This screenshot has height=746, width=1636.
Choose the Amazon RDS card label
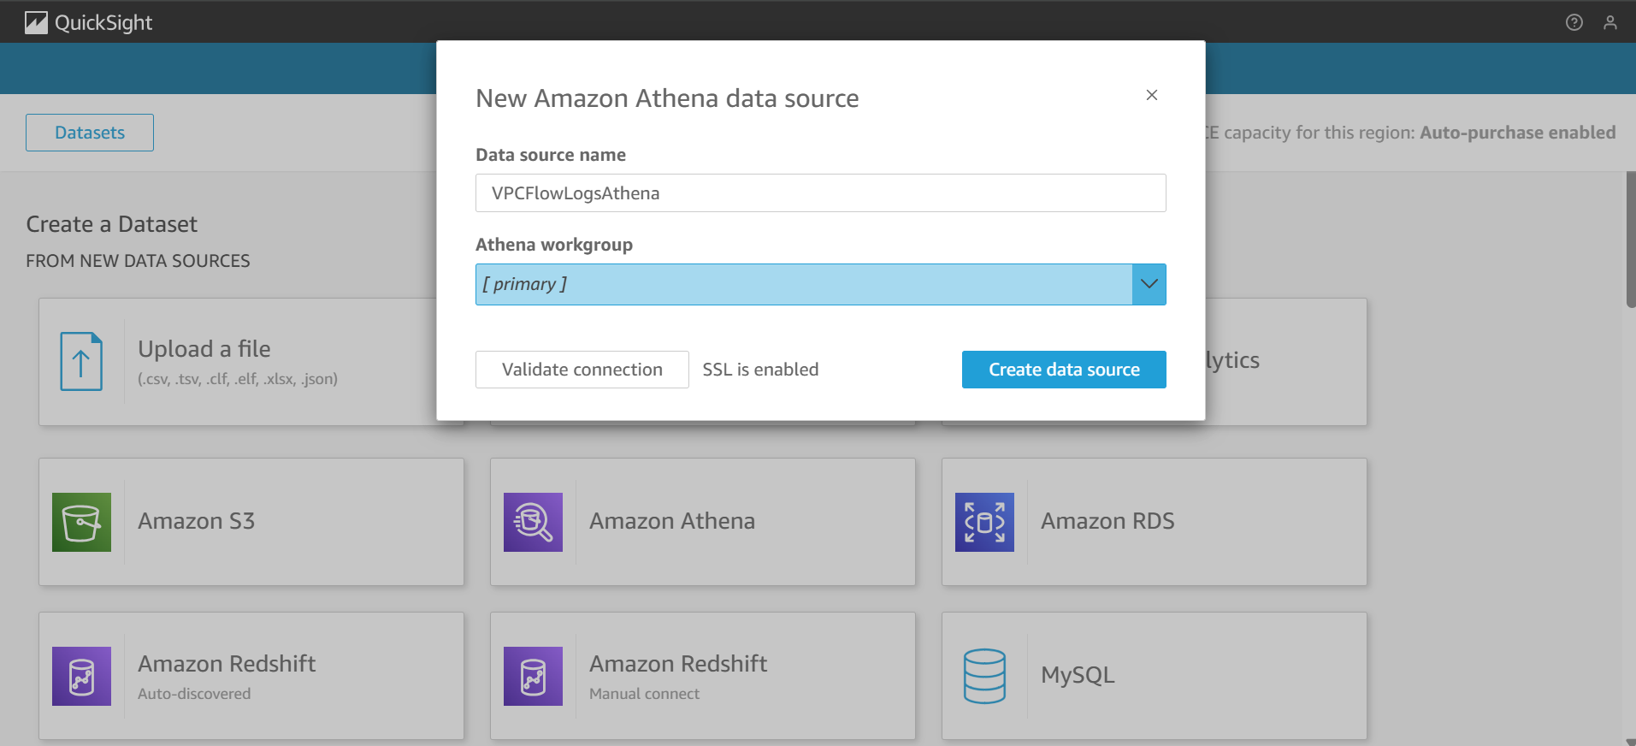click(x=1107, y=521)
